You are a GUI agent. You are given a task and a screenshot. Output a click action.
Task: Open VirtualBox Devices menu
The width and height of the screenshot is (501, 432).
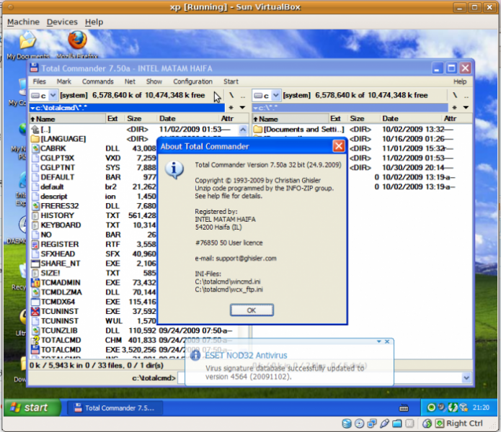click(x=62, y=22)
